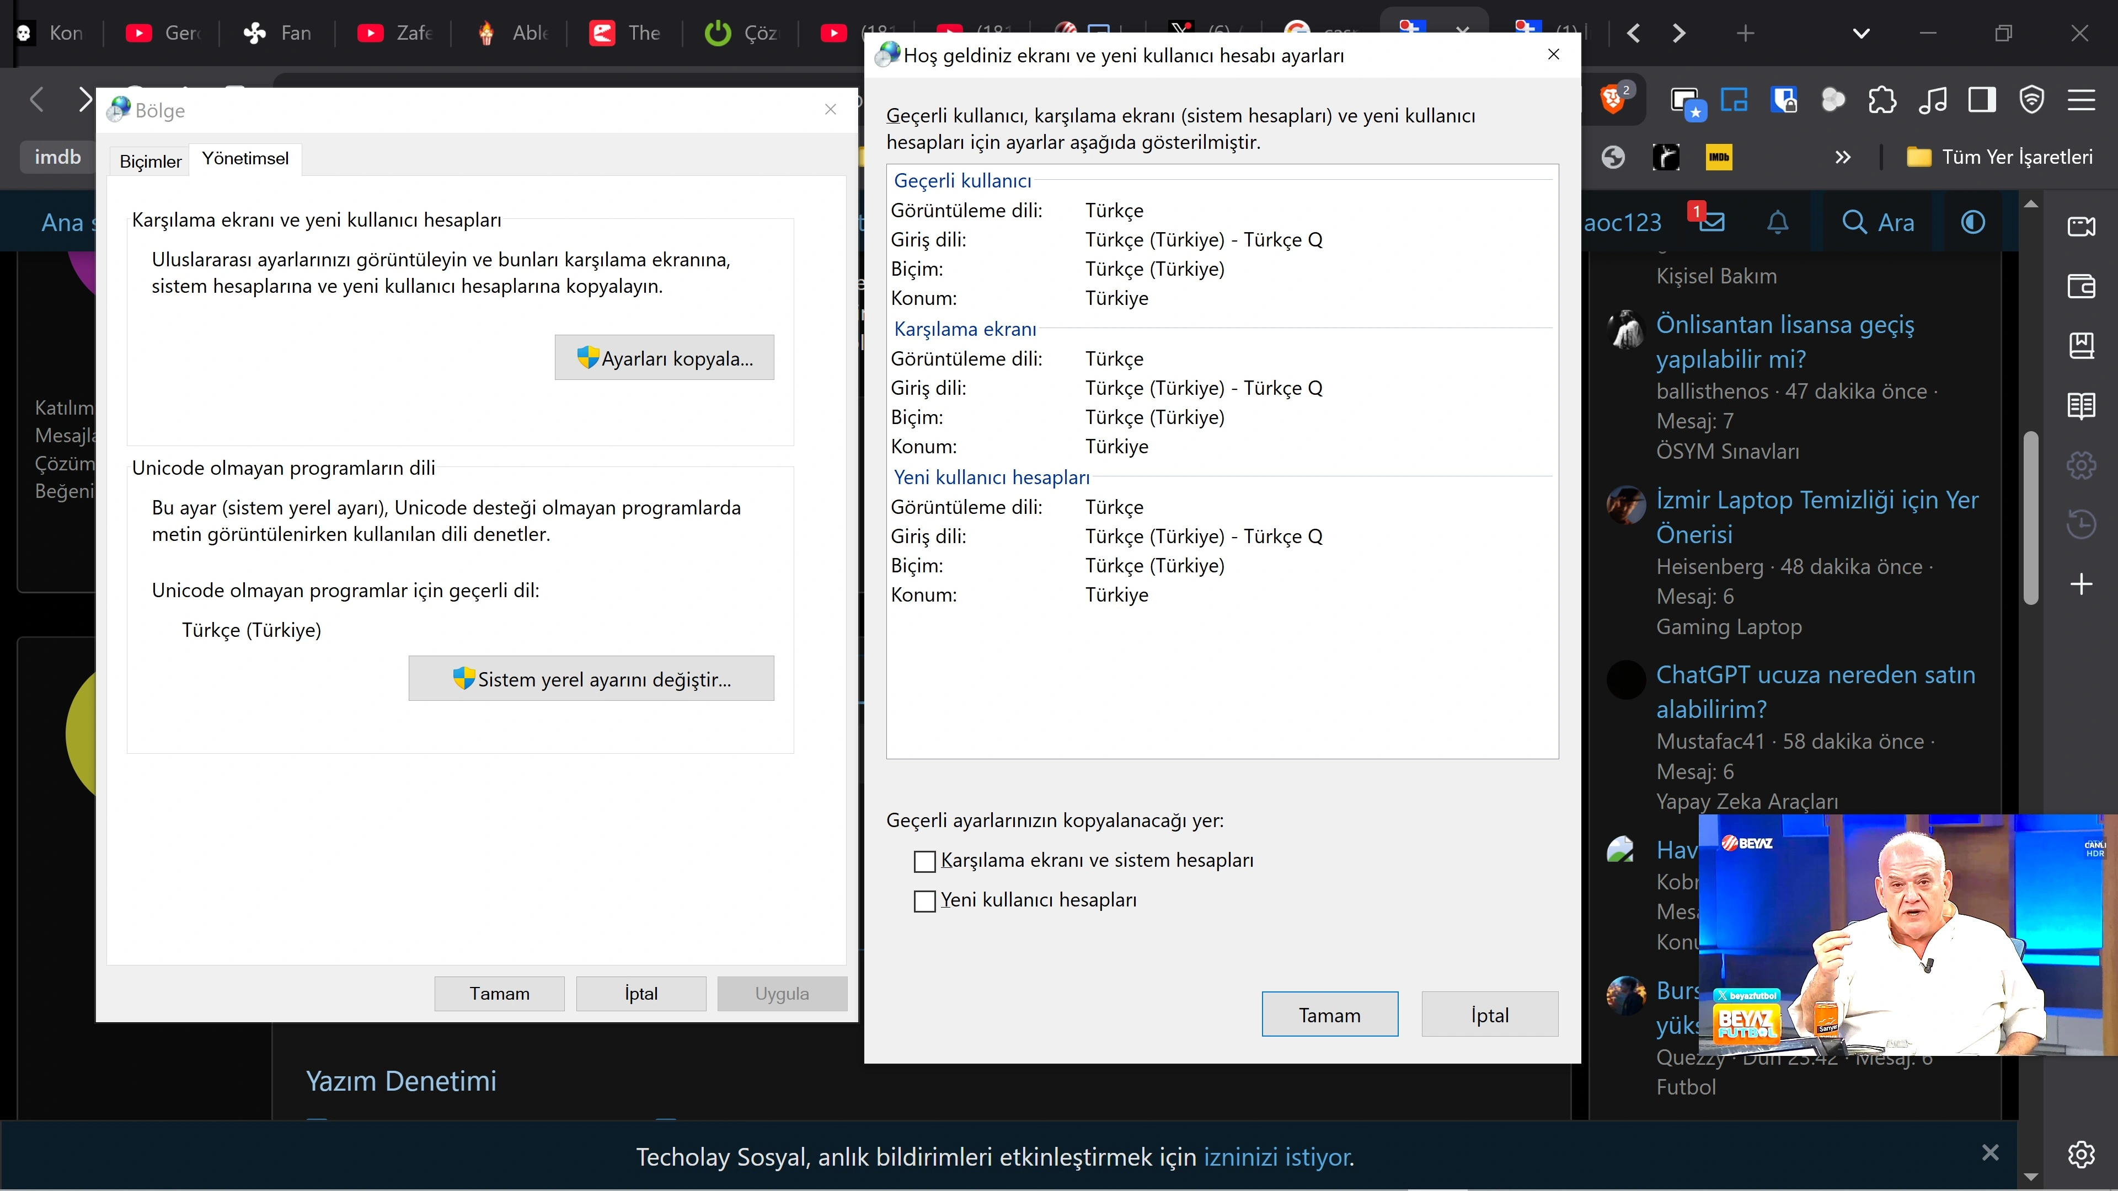
Task: Go back with browser back arrow
Action: 36,100
